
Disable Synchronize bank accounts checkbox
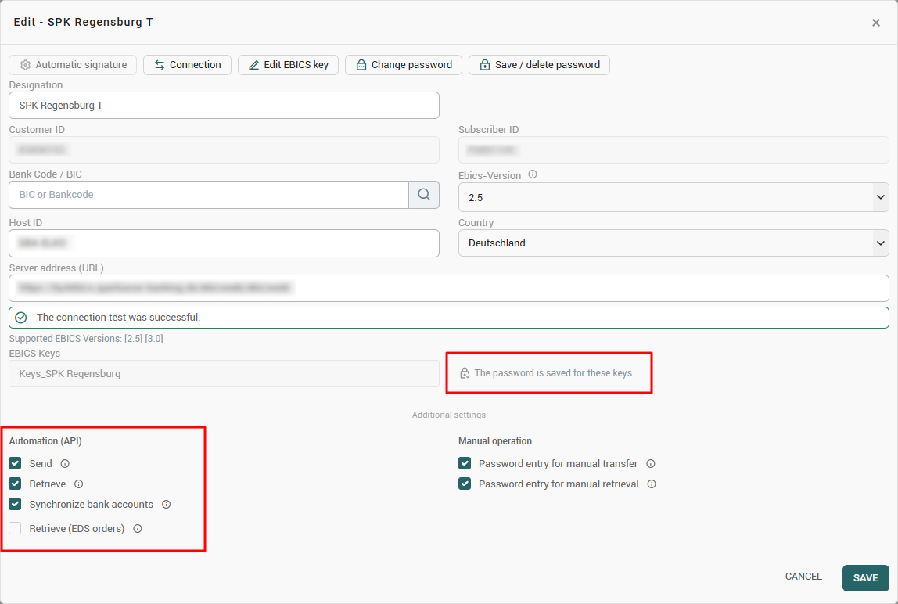pyautogui.click(x=16, y=505)
